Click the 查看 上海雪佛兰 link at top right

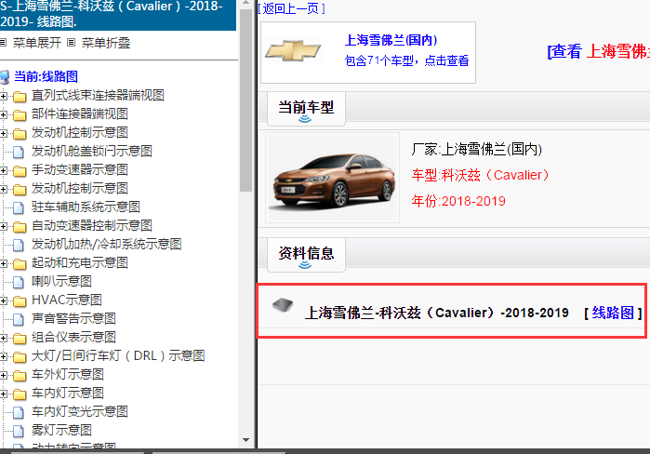pos(599,51)
